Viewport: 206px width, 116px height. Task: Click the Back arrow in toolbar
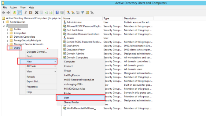click(4, 13)
